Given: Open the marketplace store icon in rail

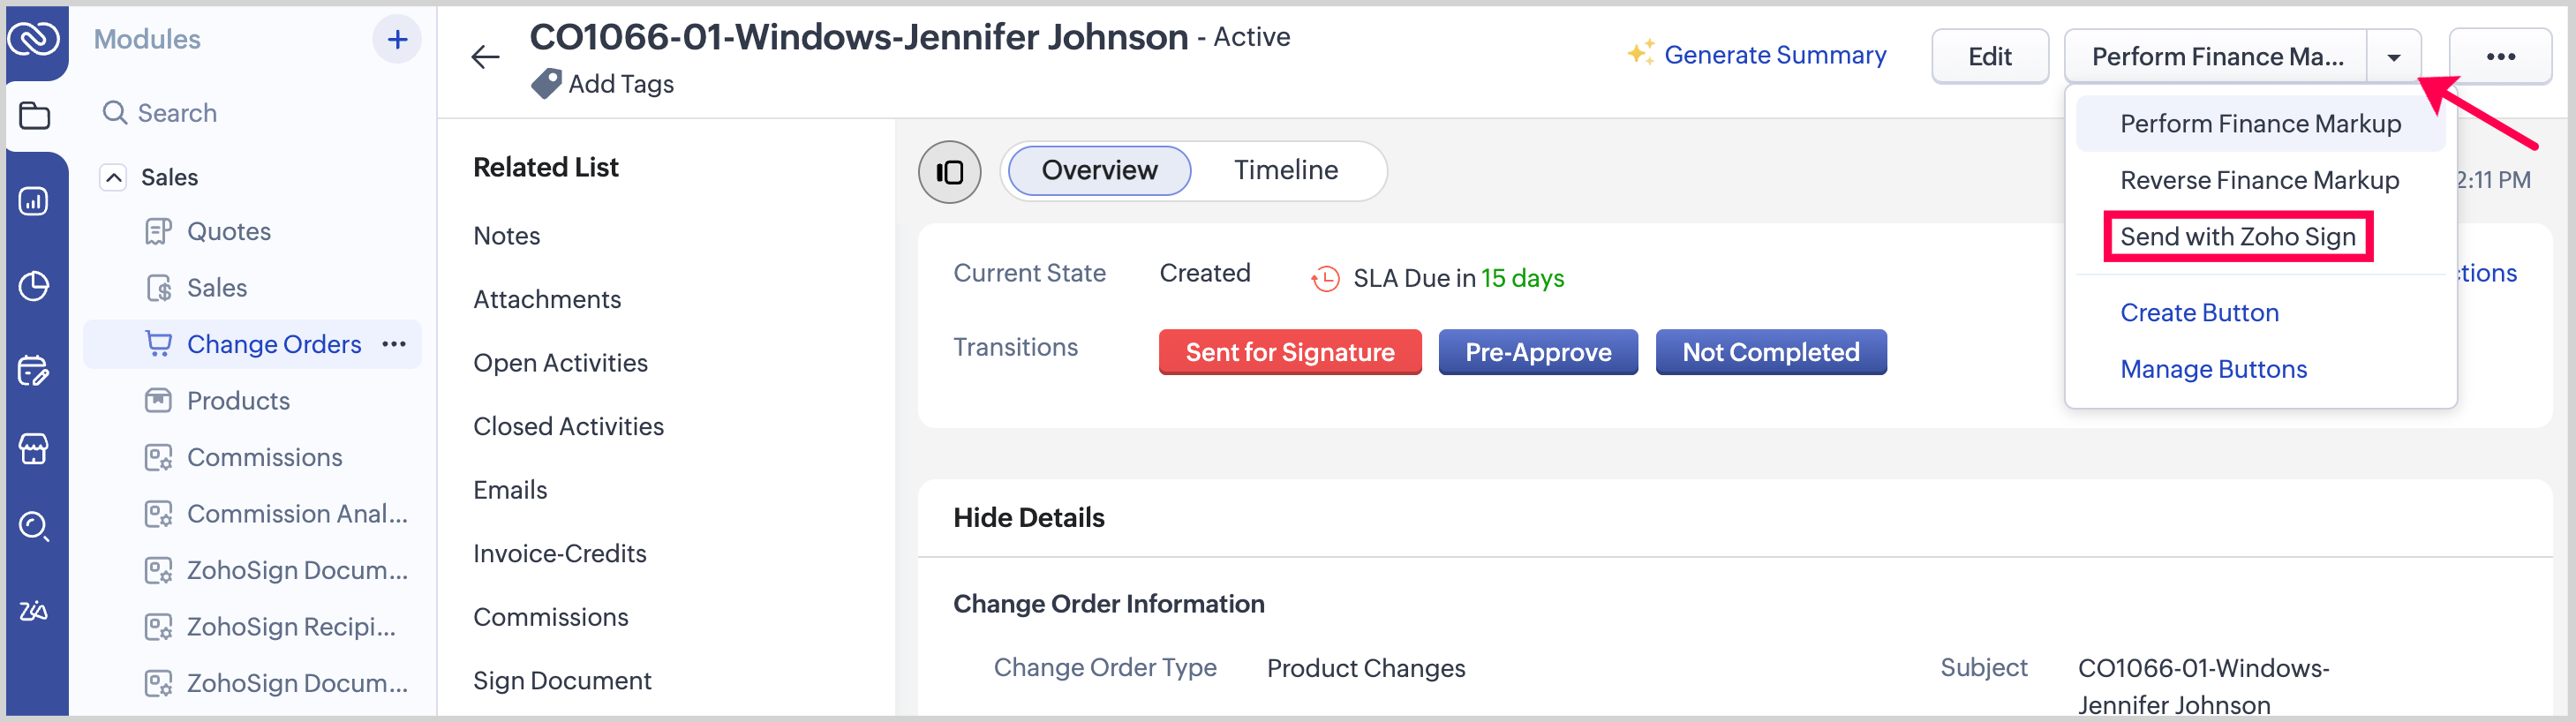Looking at the screenshot, I should coord(34,449).
